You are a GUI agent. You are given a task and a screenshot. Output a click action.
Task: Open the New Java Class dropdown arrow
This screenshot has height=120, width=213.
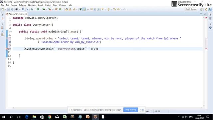click(63, 9)
